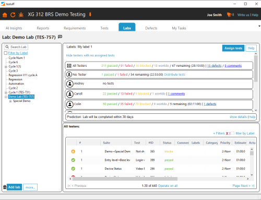Clear filters with red X
This screenshot has width=261, height=200.
[227, 134]
